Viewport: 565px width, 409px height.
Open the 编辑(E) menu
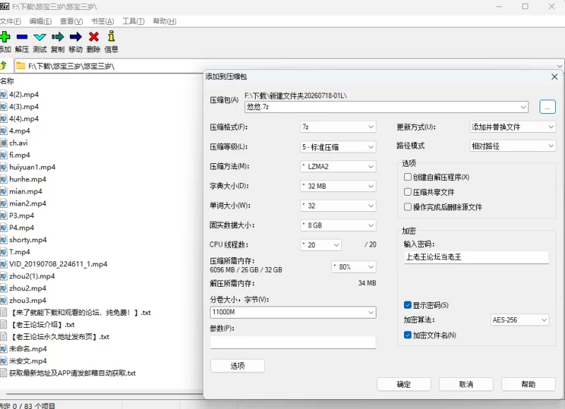tap(40, 21)
